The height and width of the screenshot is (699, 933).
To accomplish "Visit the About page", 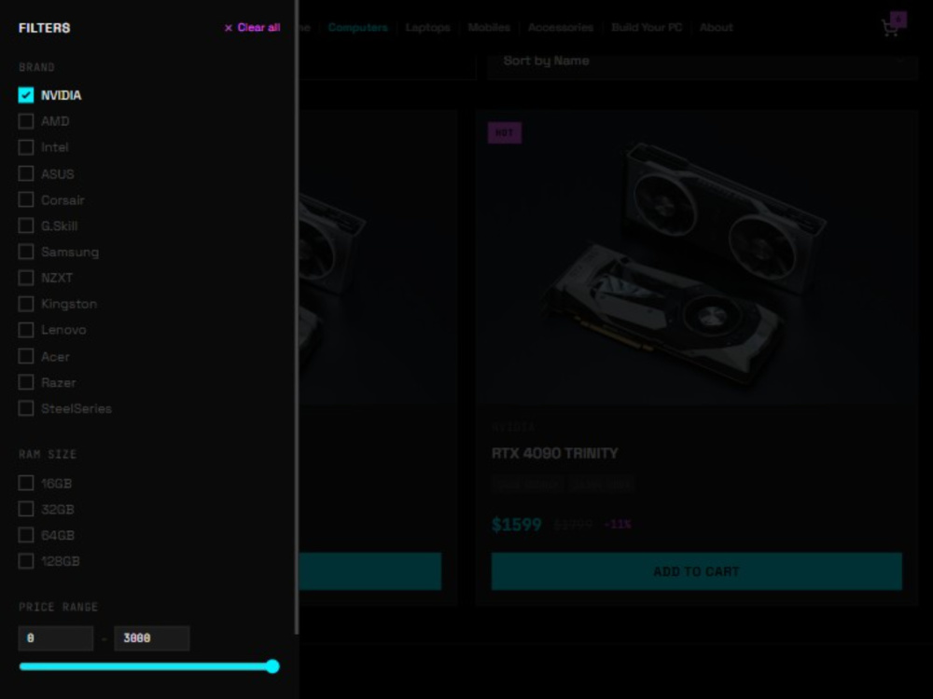I will [x=716, y=27].
